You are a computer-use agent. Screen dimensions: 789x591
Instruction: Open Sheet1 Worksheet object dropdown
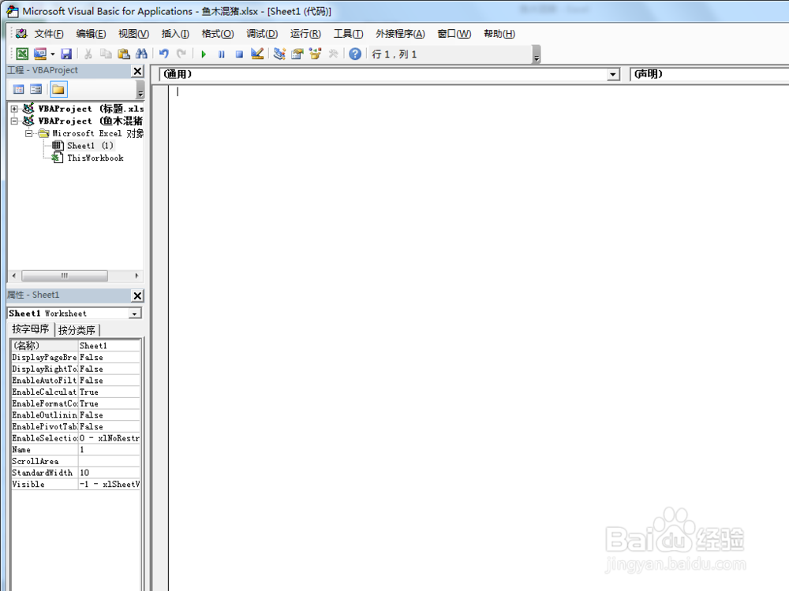[x=134, y=314]
